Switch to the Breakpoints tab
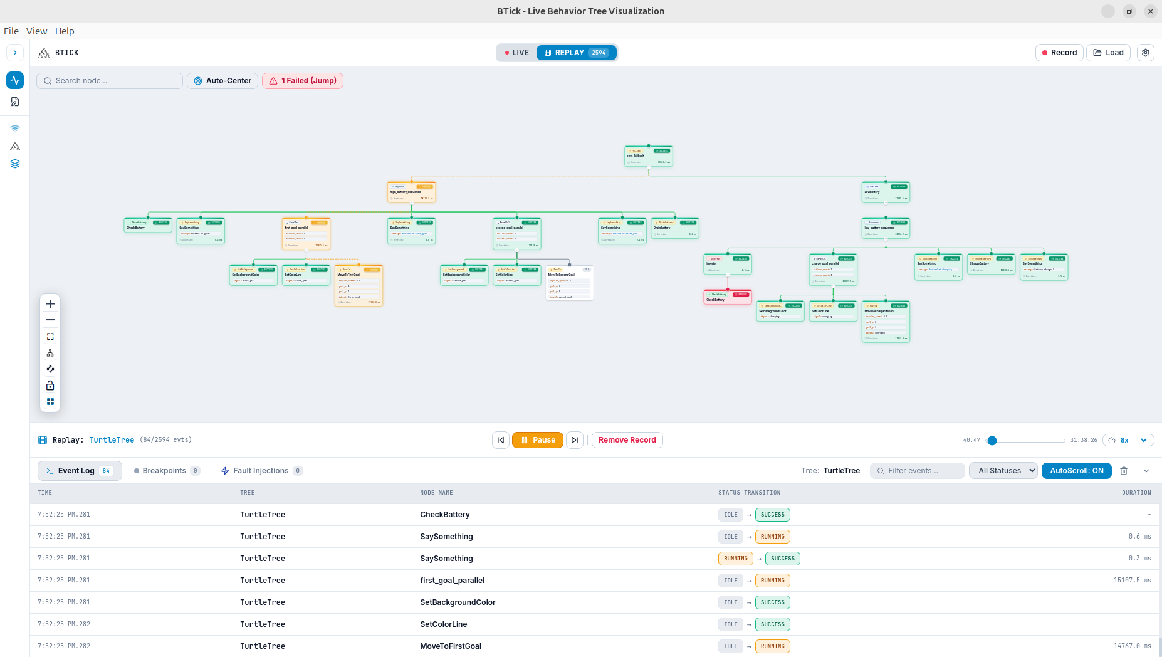 click(x=167, y=471)
